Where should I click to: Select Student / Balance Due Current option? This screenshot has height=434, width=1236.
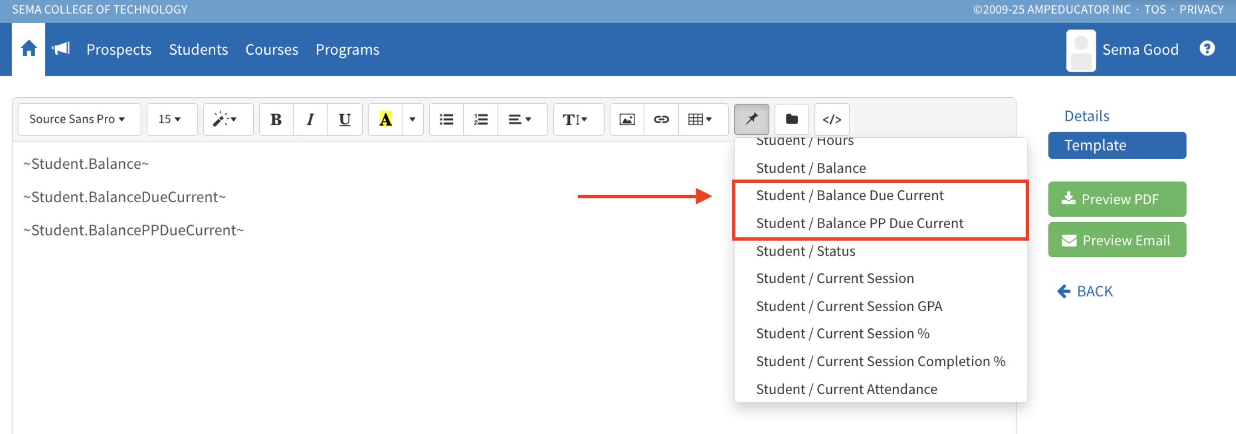point(849,196)
